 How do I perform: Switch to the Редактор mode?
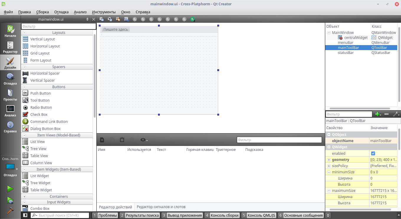point(10,47)
